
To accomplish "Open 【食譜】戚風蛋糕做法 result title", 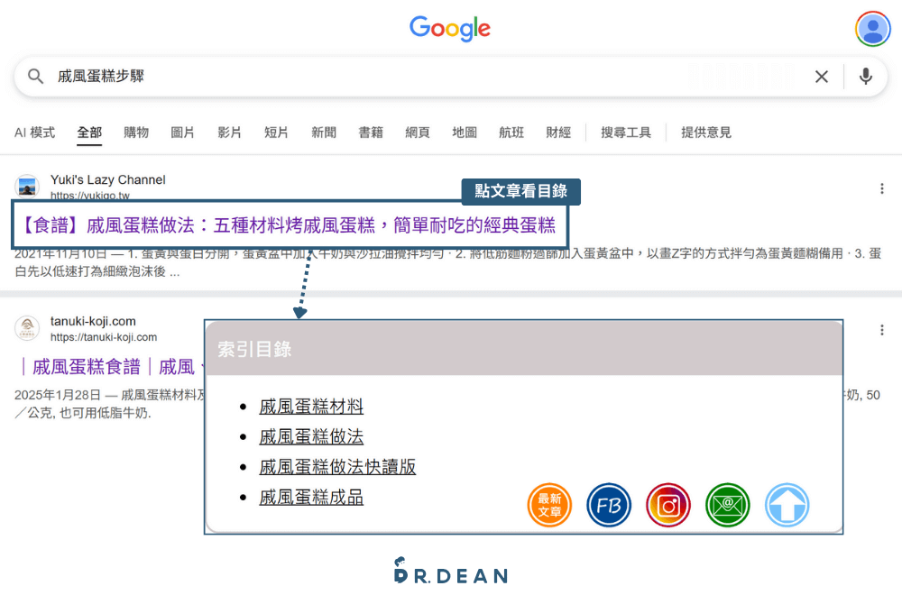I will [289, 225].
